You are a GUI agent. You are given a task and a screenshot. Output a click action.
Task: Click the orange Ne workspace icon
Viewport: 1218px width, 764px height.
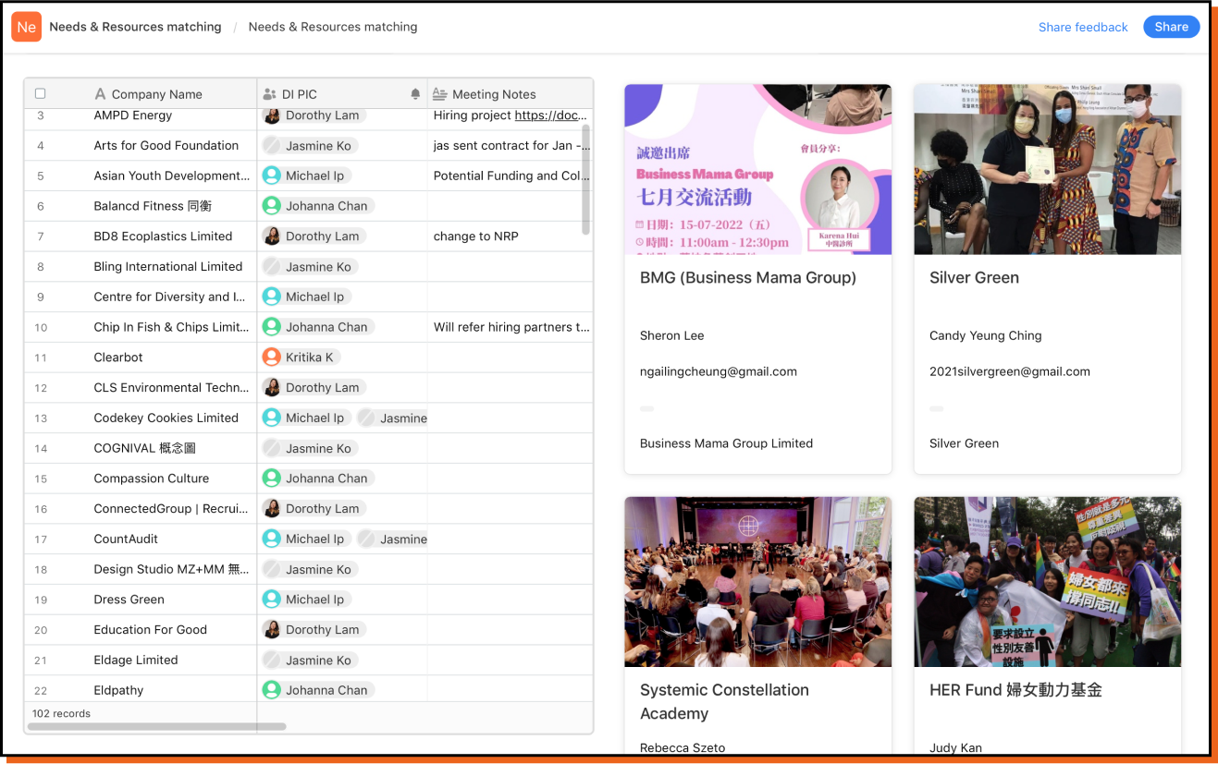point(26,27)
